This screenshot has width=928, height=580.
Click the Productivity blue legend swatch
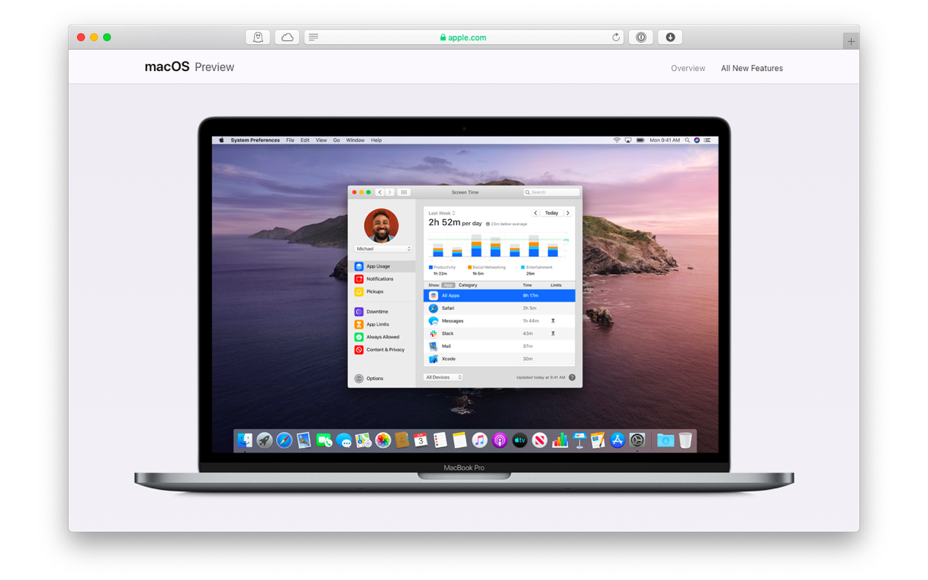pos(430,267)
